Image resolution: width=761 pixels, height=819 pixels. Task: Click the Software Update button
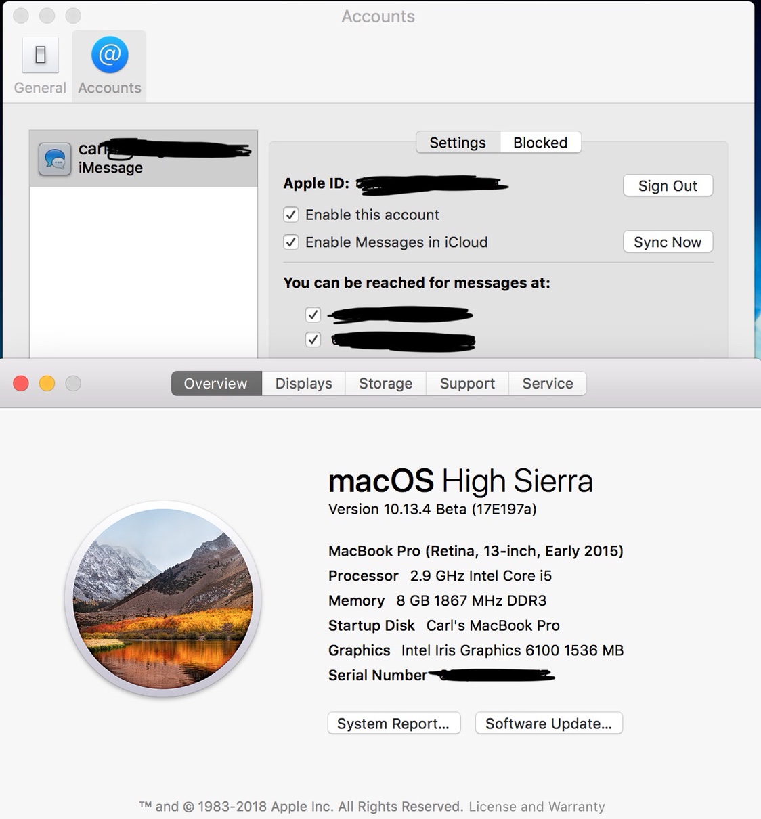(x=549, y=723)
